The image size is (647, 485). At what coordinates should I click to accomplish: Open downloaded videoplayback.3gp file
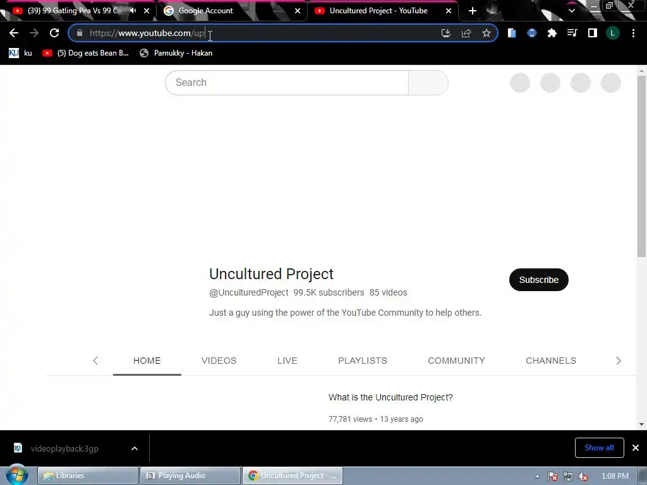[x=64, y=448]
